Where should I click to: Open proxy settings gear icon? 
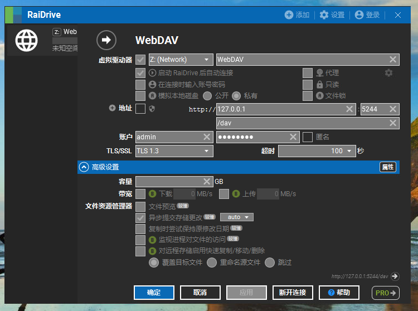[388, 73]
